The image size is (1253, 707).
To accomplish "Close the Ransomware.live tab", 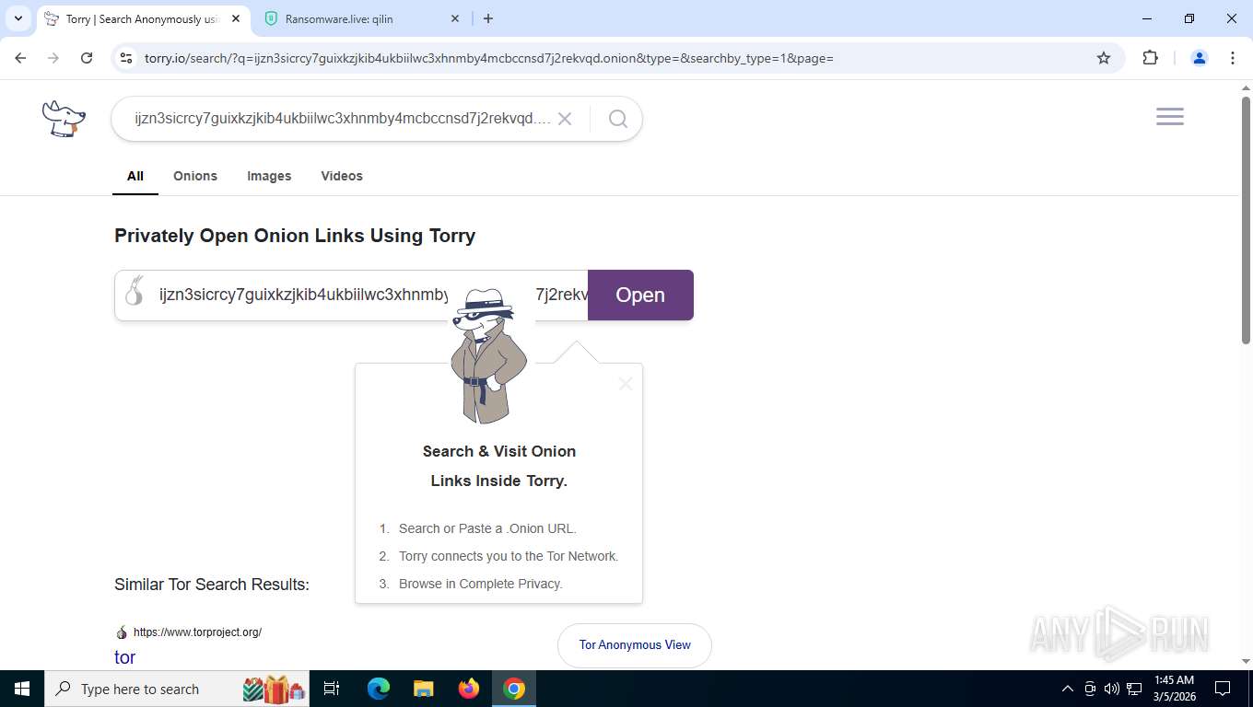I will pos(455,18).
